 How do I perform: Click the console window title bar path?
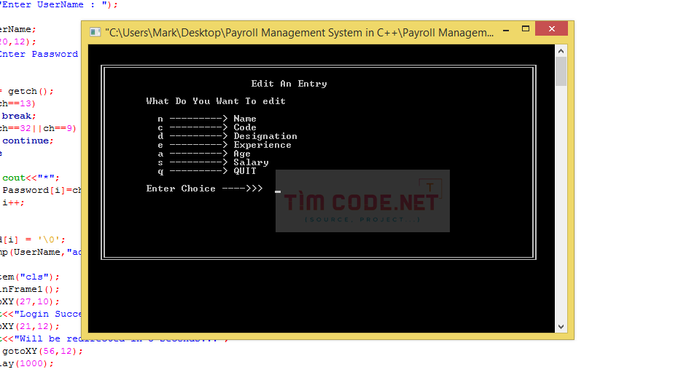(299, 33)
